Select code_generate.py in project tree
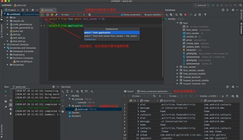 (x=22, y=24)
